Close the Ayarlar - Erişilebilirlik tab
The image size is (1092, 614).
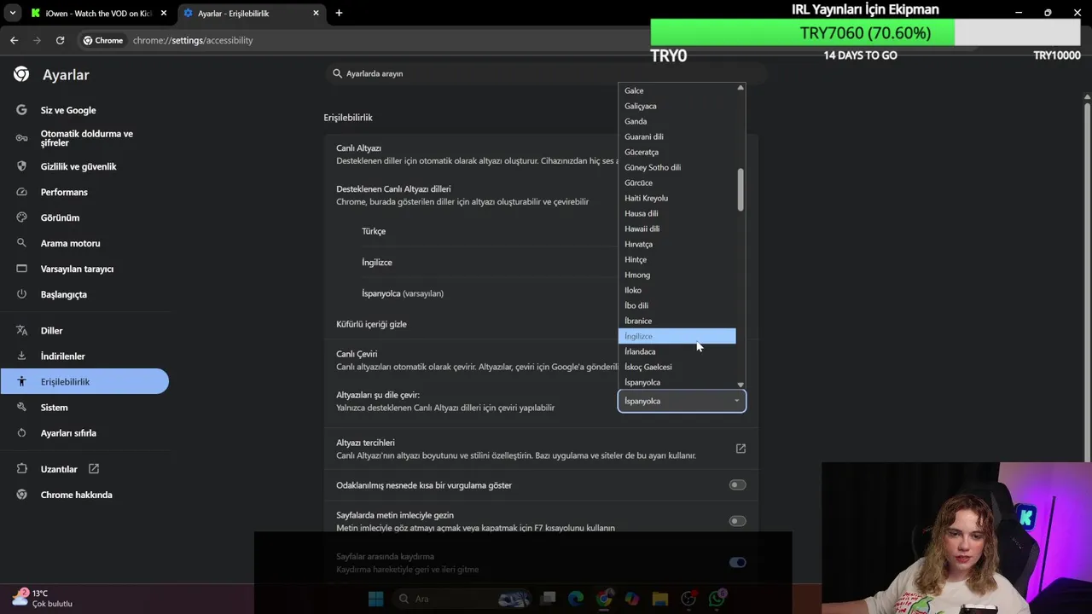317,13
